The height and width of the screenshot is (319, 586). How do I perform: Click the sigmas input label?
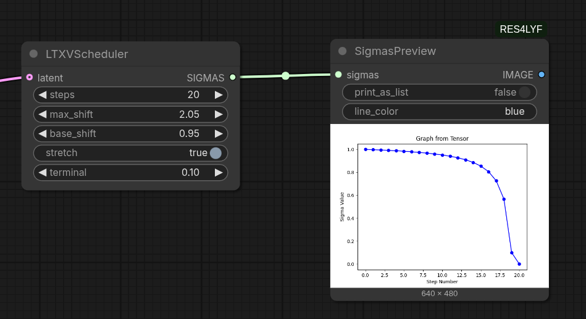(x=362, y=75)
